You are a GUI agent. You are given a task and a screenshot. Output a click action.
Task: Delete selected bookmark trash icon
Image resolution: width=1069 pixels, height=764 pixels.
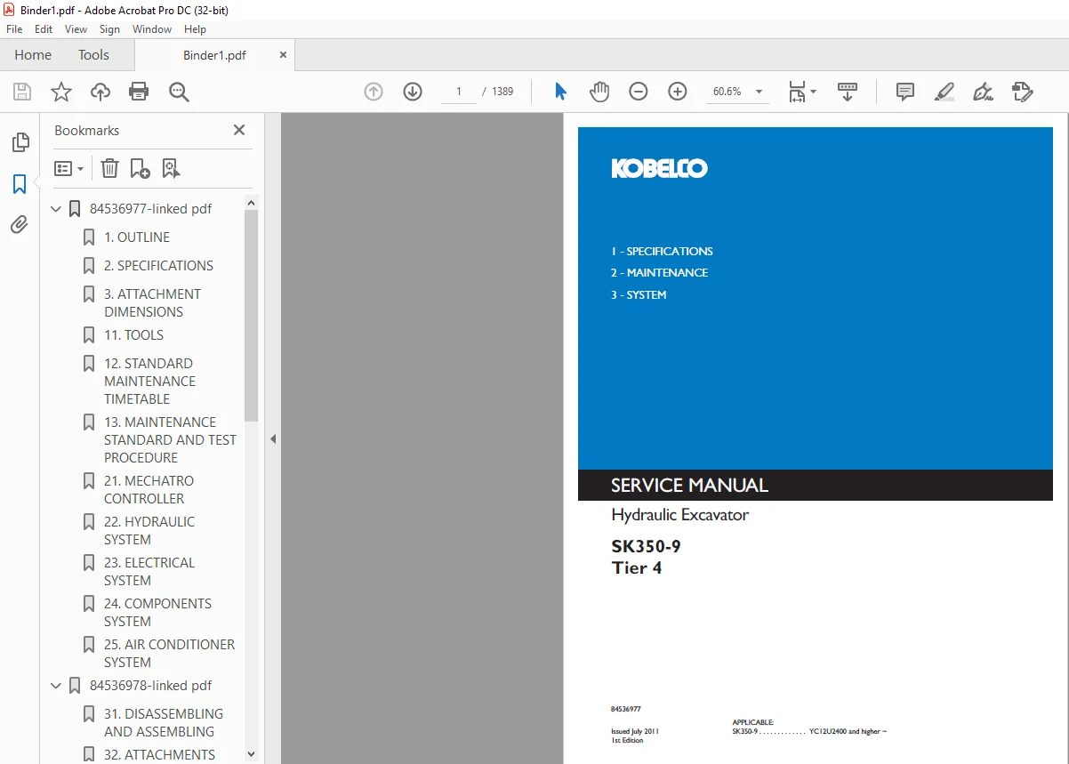coord(109,168)
